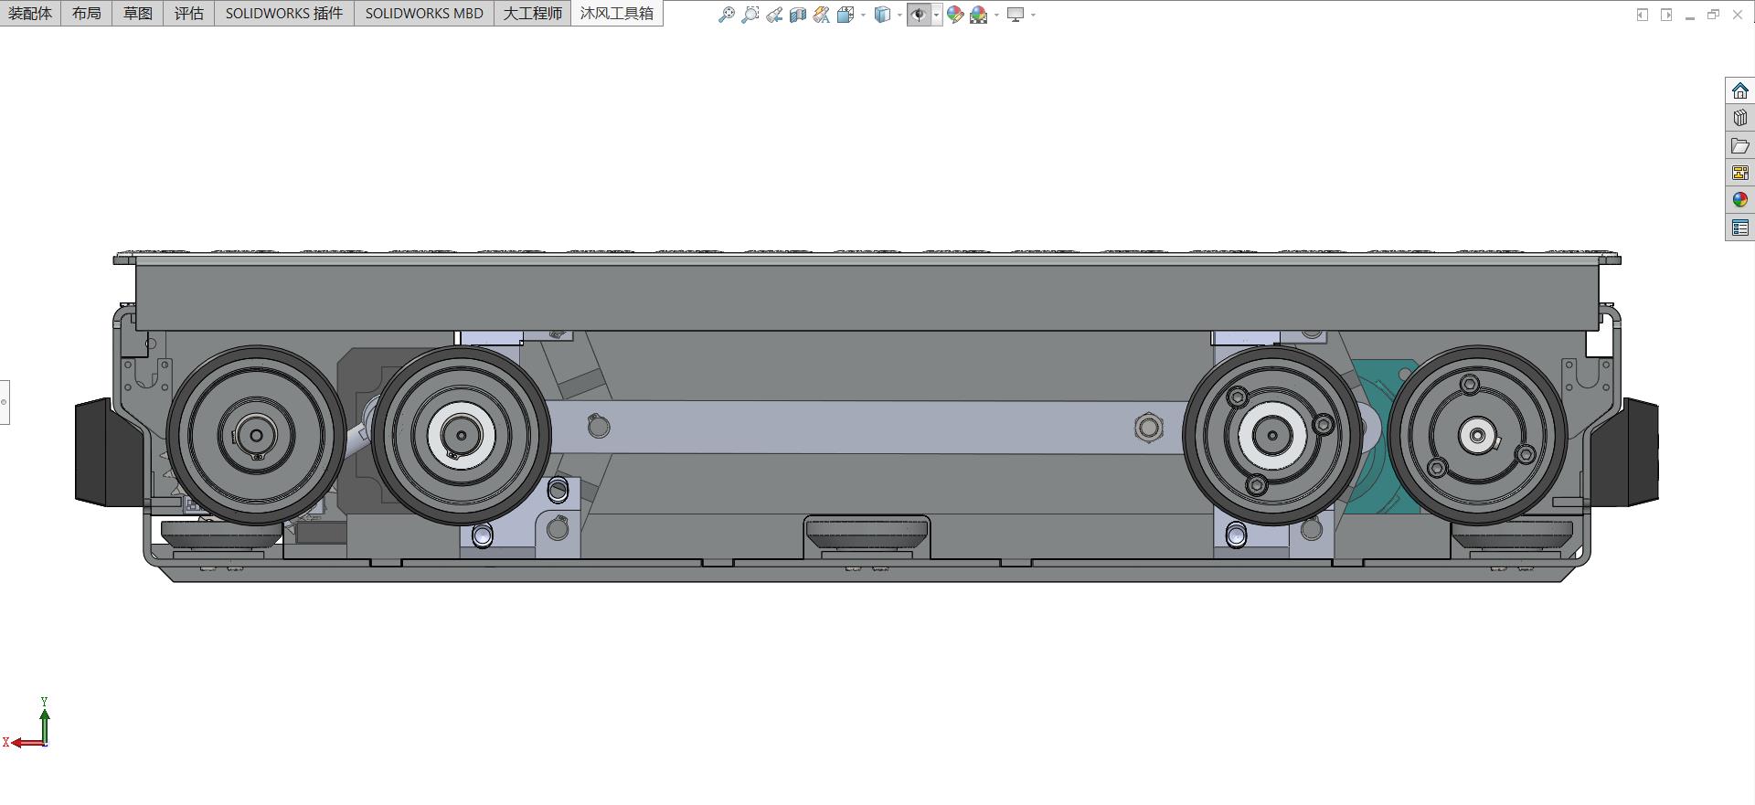Expand the Display Style dropdown arrow
Screen dimensions: 1755x805
899,15
